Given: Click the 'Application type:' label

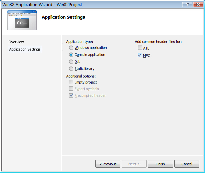Looking at the screenshot, I should [79, 42].
